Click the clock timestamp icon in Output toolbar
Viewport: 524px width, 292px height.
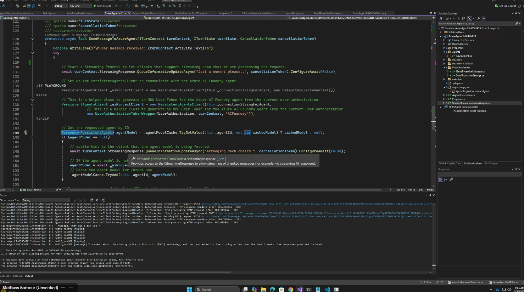[x=104, y=200]
